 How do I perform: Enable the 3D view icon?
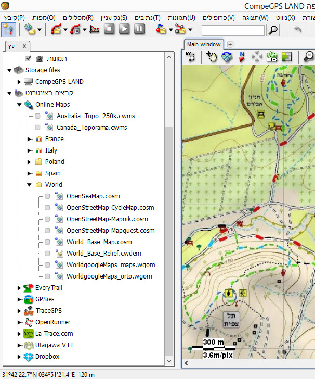tap(271, 57)
